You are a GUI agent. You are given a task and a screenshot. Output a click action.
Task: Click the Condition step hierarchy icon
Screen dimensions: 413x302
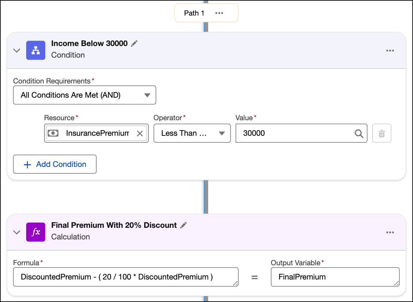point(35,50)
